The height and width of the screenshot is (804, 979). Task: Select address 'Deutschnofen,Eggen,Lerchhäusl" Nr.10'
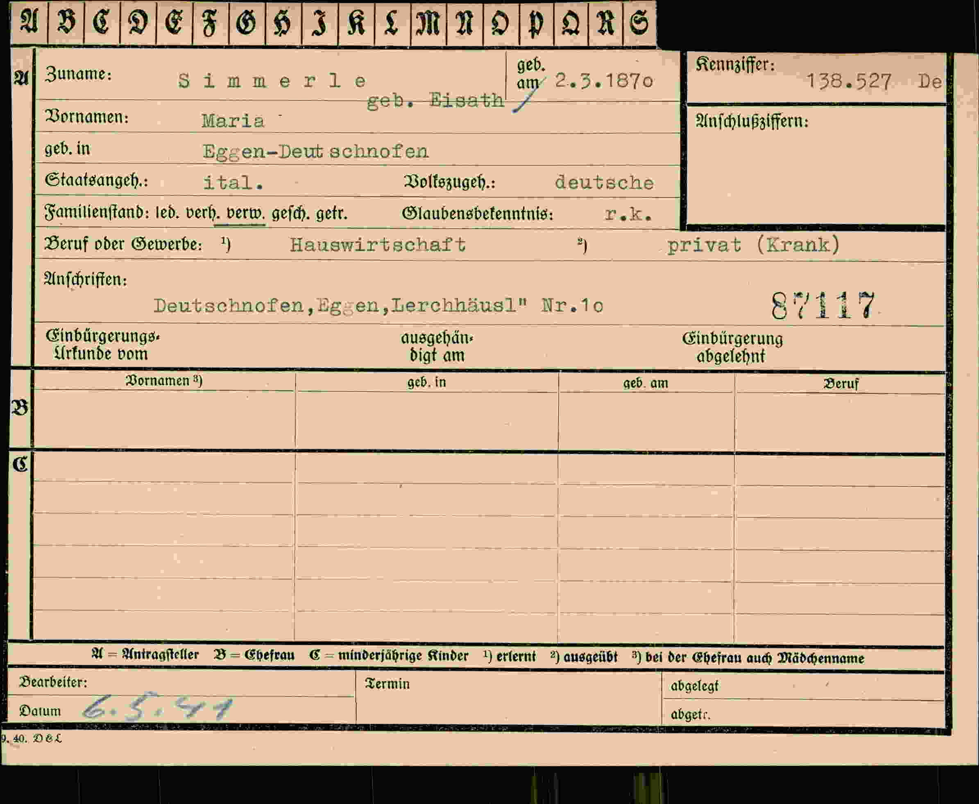(x=378, y=306)
